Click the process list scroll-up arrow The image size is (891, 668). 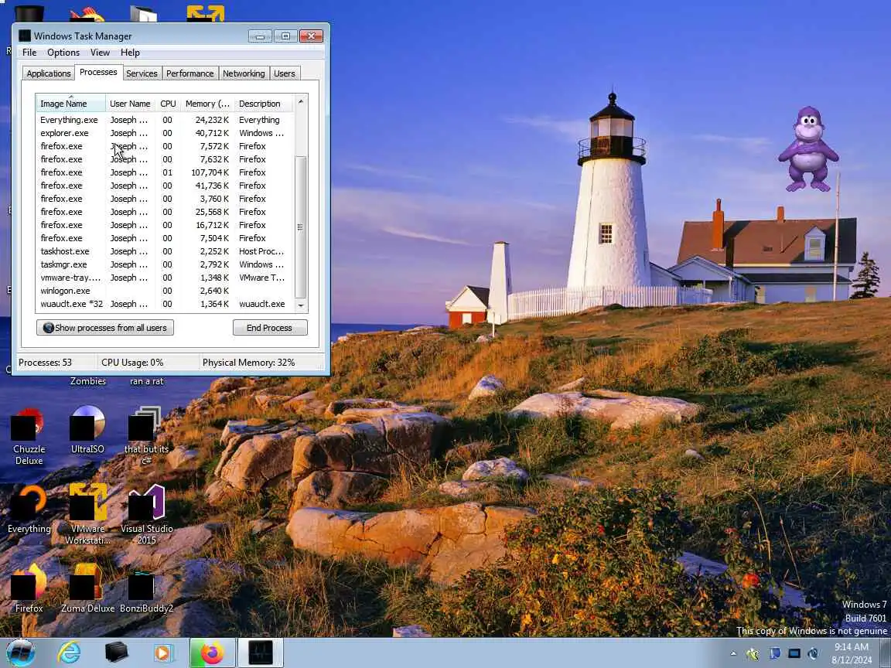301,102
